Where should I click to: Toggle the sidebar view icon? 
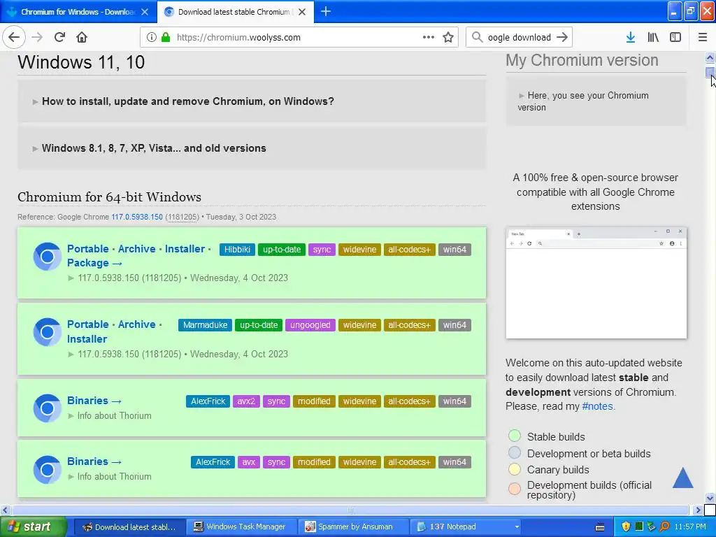[x=675, y=37]
